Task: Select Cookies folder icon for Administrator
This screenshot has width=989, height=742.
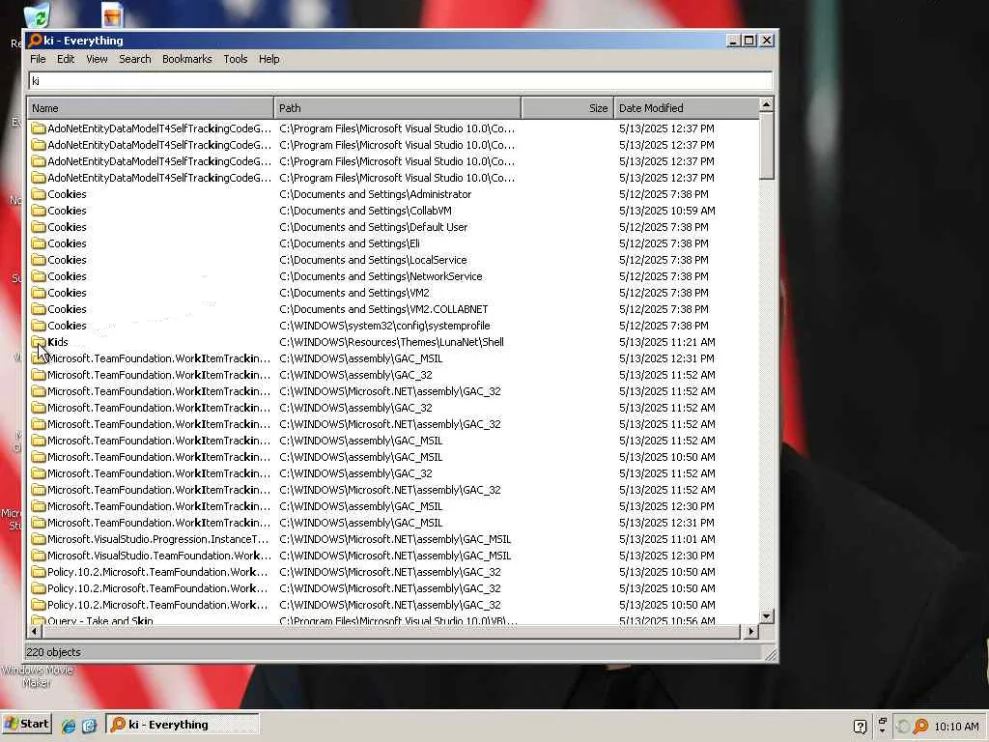Action: click(39, 194)
